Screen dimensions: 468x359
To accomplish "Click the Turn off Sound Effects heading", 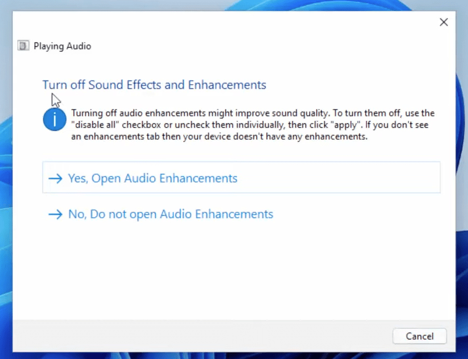I will [x=154, y=85].
